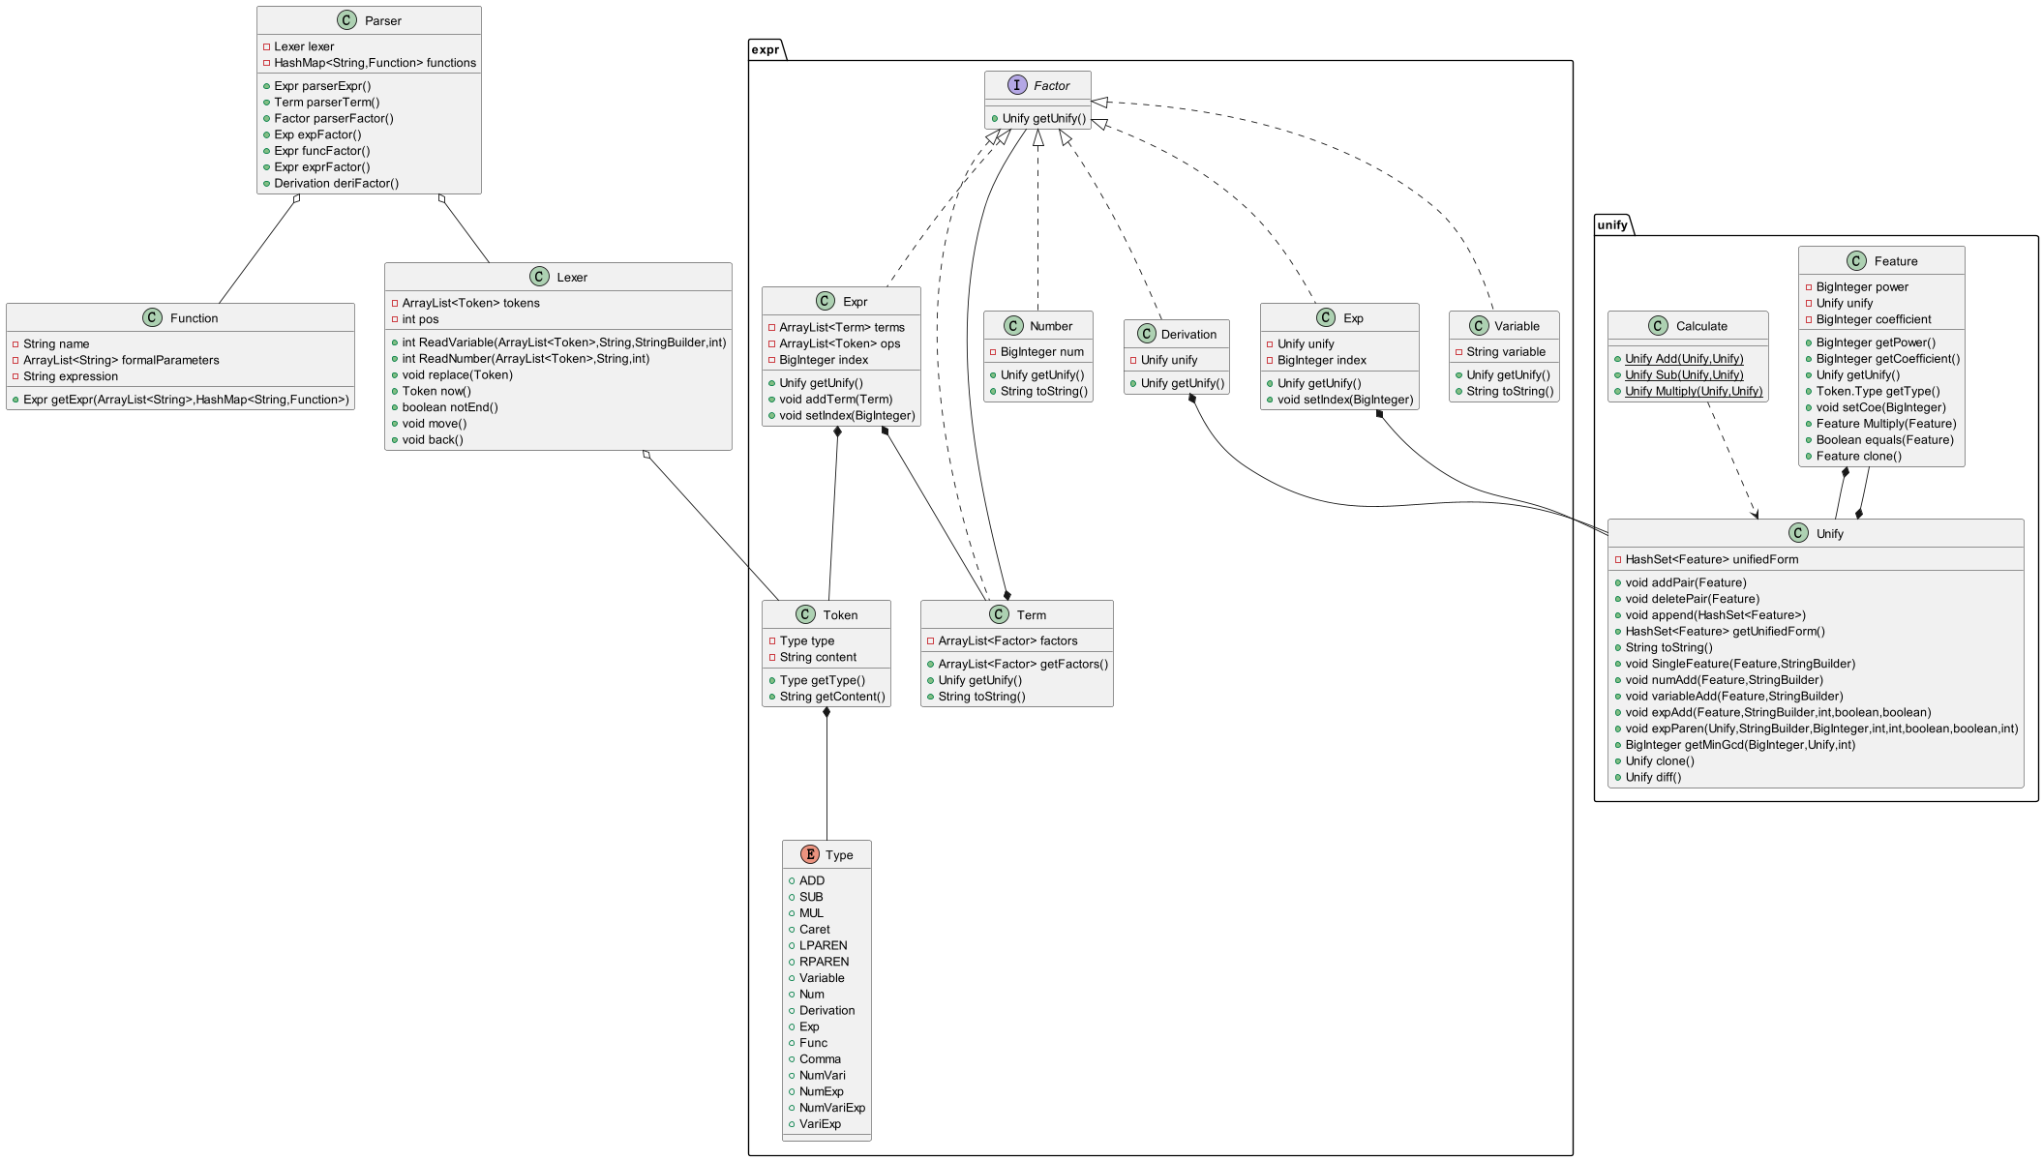This screenshot has height=1160, width=2043.
Task: Select 'void addPair(Feature)' method in Unify
Action: point(1686,583)
